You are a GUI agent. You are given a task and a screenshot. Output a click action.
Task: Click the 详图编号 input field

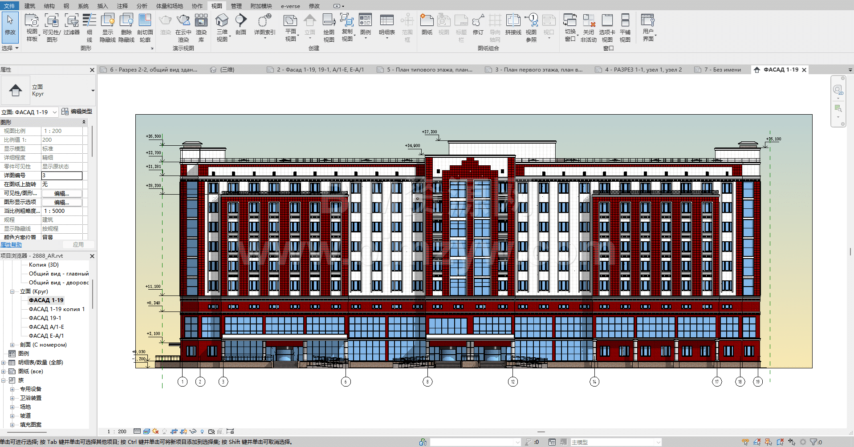point(62,176)
